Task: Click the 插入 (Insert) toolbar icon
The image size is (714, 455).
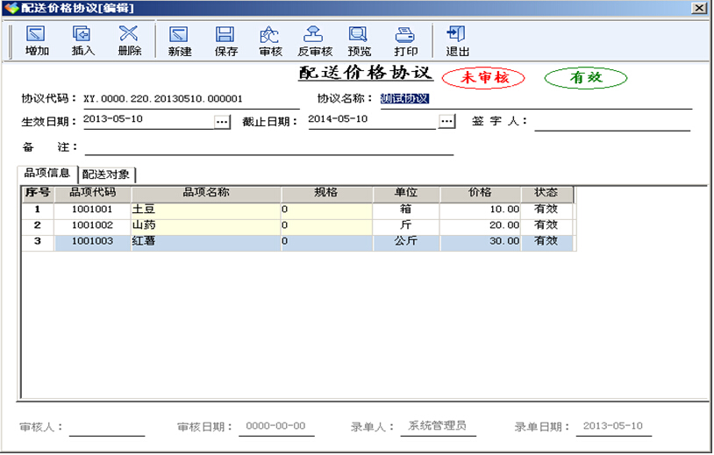Action: point(82,40)
